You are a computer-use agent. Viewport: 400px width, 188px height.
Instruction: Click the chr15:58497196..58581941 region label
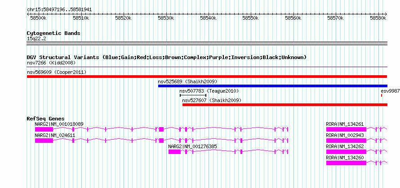pyautogui.click(x=59, y=10)
